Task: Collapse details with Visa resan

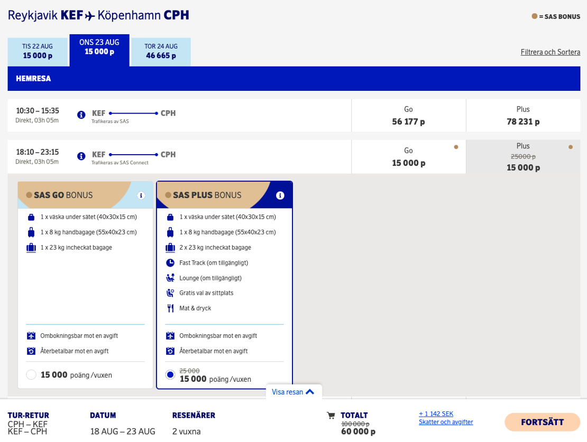Action: [x=293, y=392]
